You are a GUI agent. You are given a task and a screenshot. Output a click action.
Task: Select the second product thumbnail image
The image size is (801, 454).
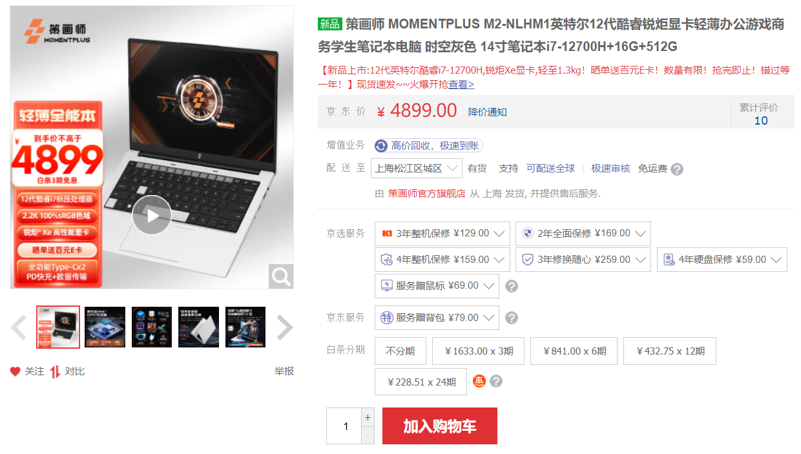point(105,327)
